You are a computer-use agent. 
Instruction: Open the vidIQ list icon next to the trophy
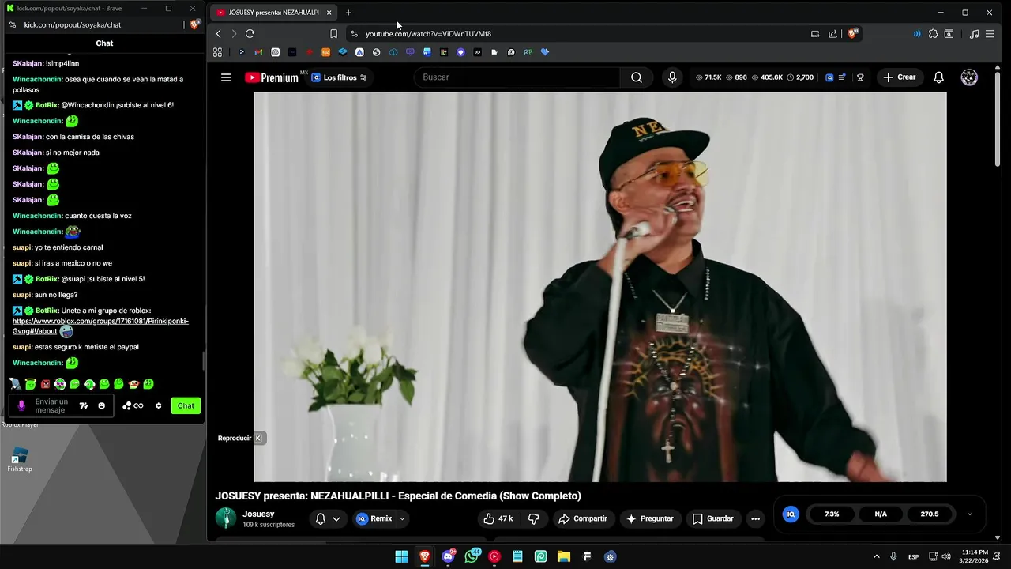(843, 77)
